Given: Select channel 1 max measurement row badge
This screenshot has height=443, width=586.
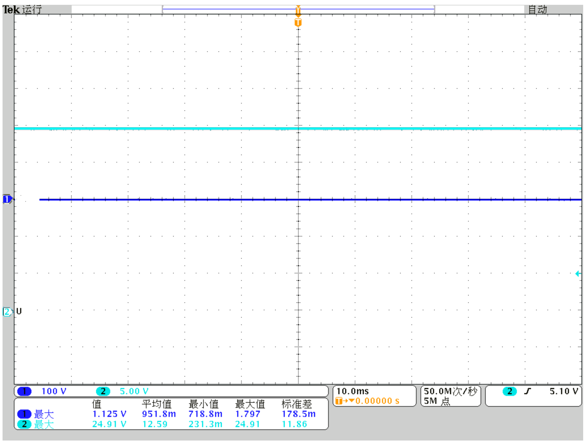Looking at the screenshot, I should coord(24,414).
